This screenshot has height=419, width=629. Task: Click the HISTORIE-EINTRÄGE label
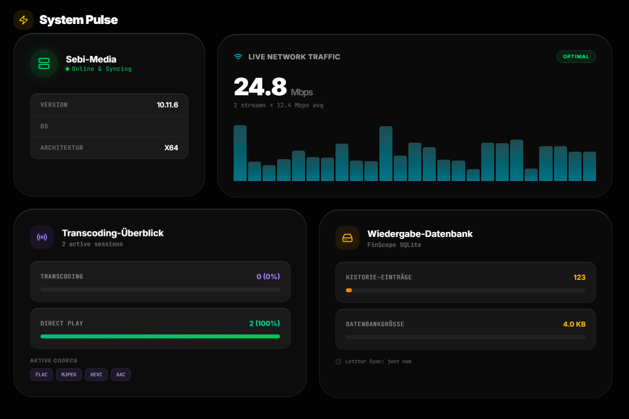[x=379, y=277]
